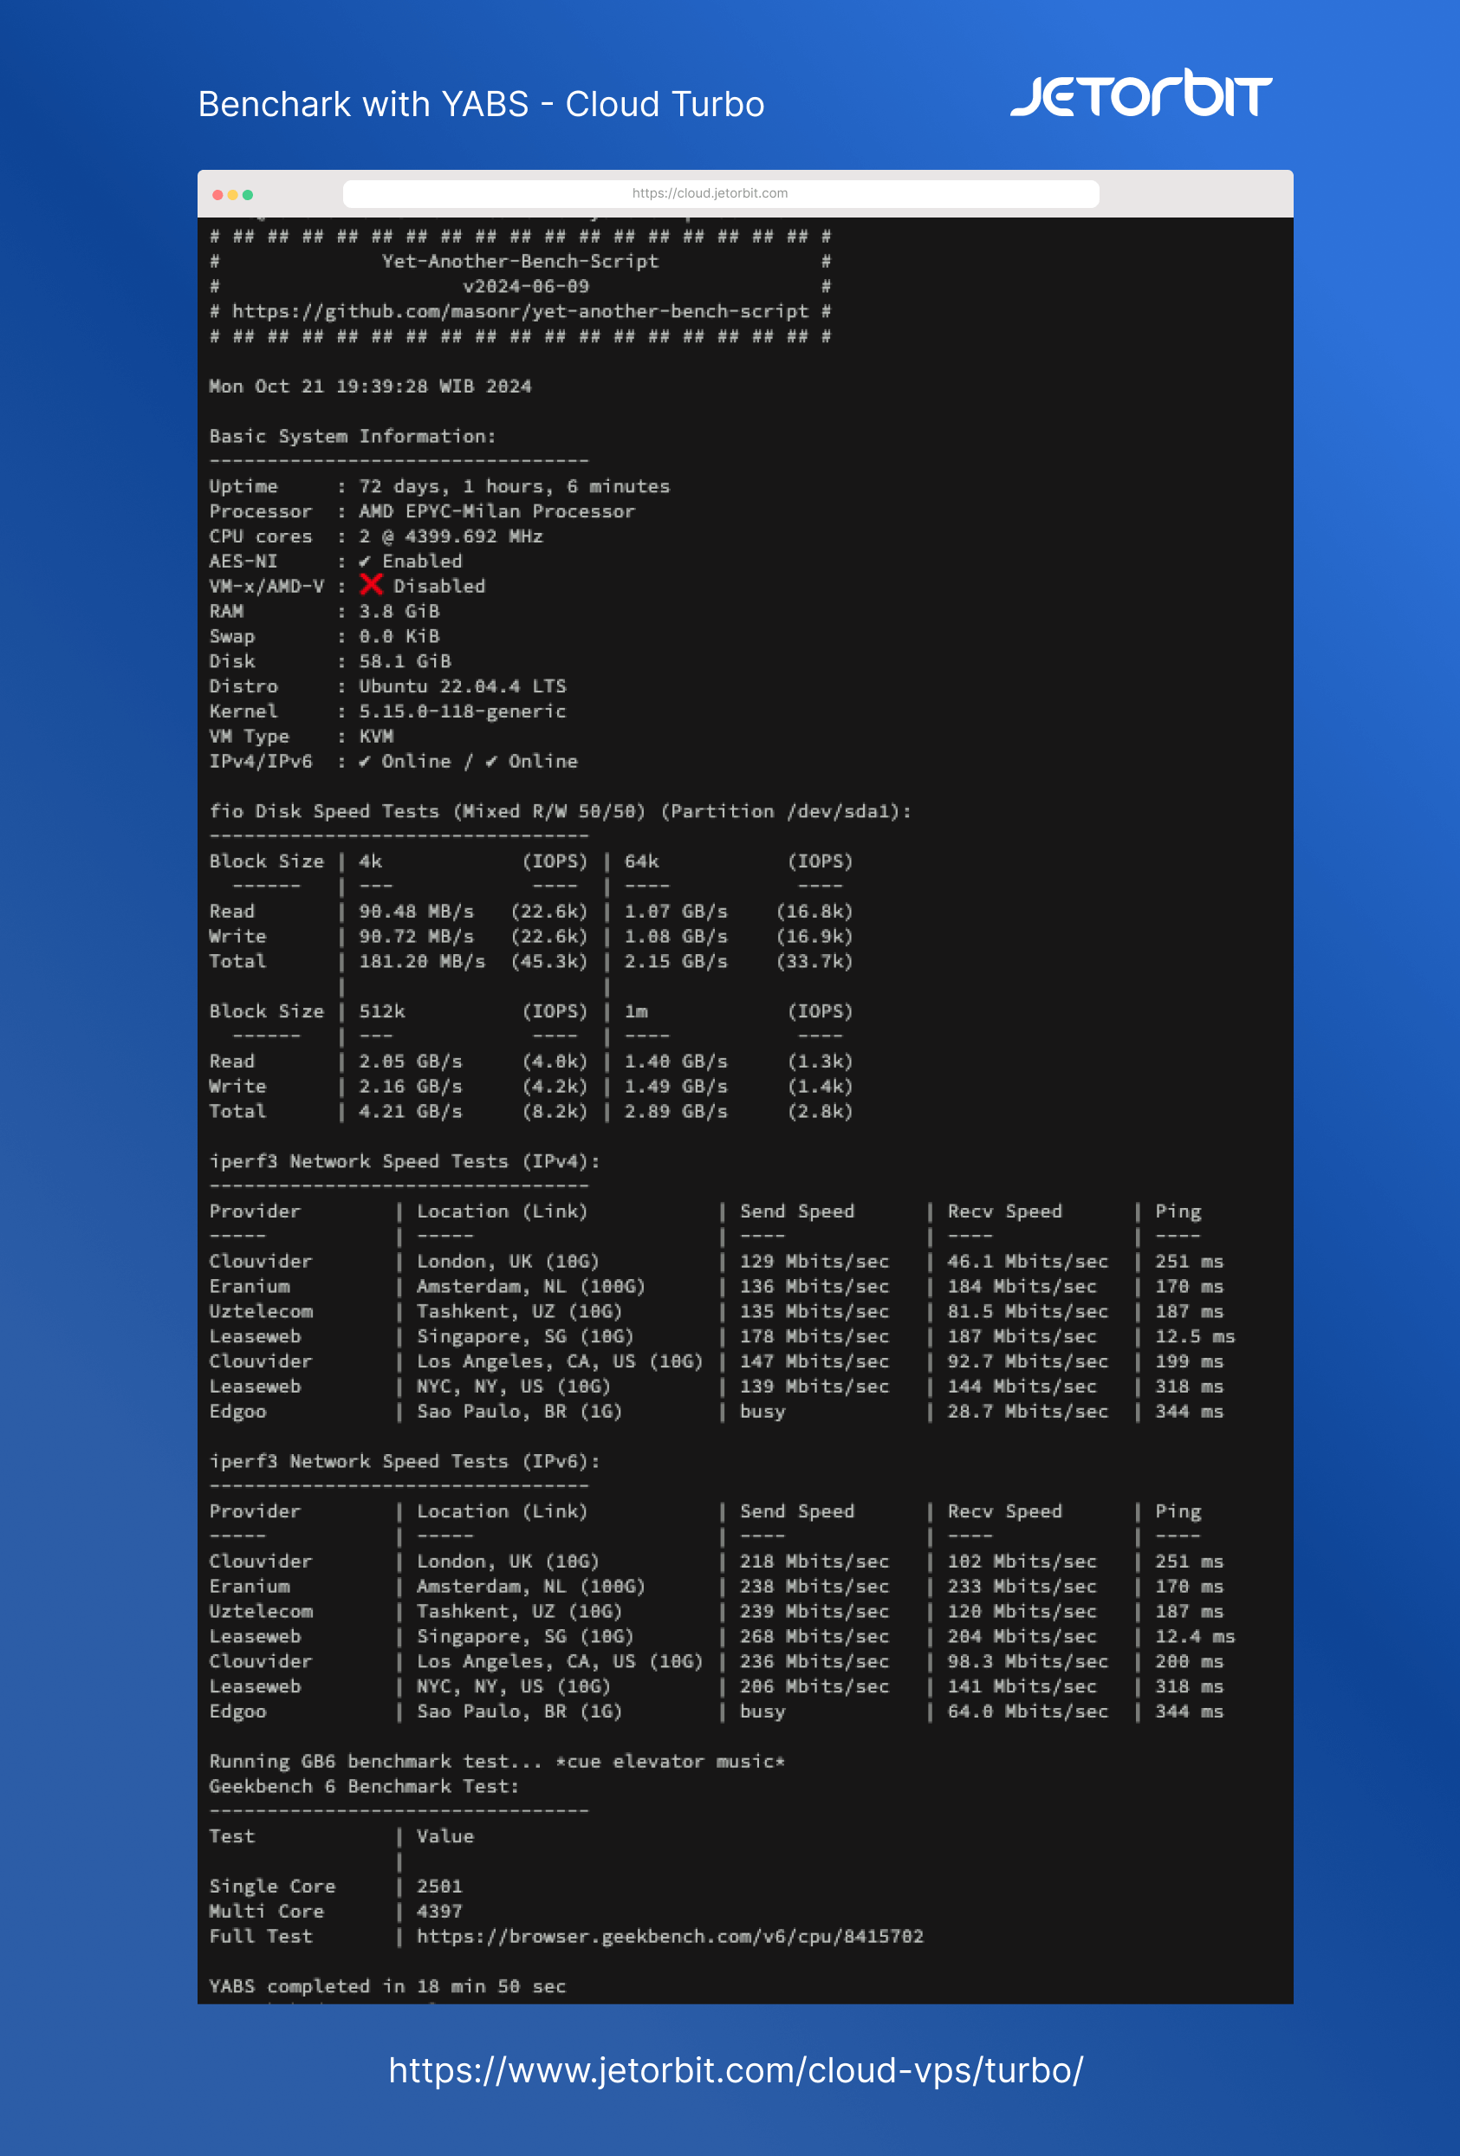Click the AES-NI 'Enabled' value
Viewport: 1460px width, 2156px height.
[422, 562]
